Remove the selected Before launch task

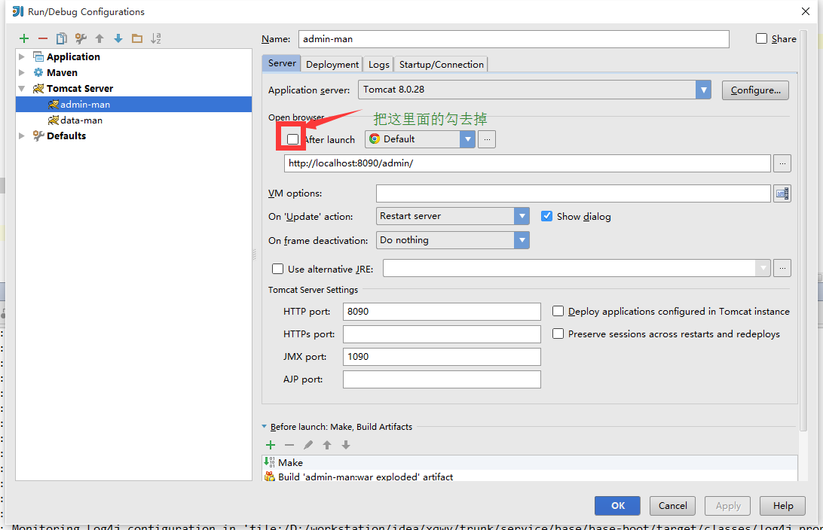pos(289,445)
